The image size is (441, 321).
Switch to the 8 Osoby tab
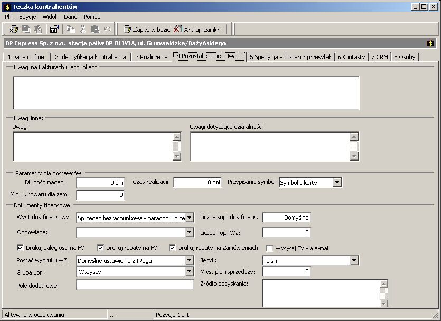pos(405,57)
